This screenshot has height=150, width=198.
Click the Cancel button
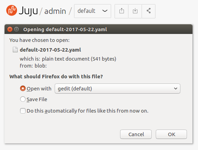coord(136,134)
